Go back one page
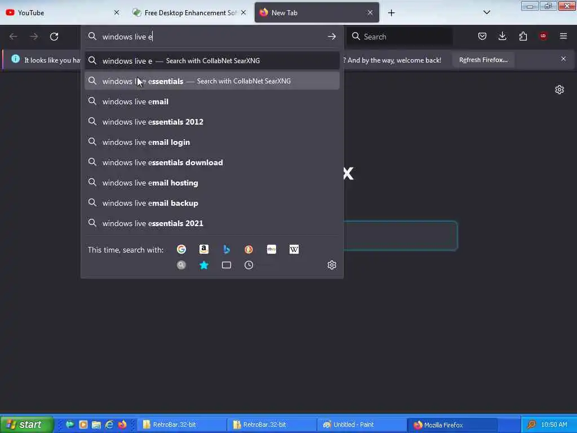The width and height of the screenshot is (577, 433). coord(14,37)
